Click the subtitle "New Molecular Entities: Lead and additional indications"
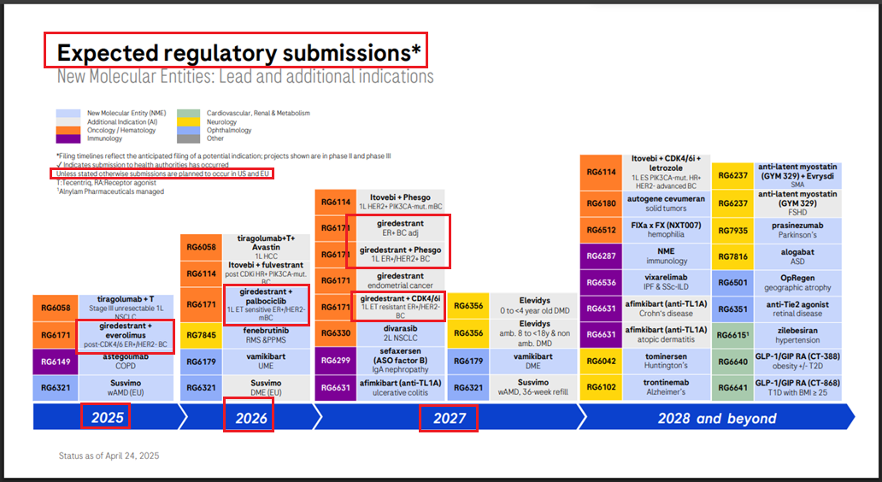This screenshot has width=882, height=482. tap(245, 77)
